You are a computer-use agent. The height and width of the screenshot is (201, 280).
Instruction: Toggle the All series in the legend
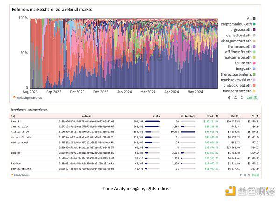[x=251, y=18]
